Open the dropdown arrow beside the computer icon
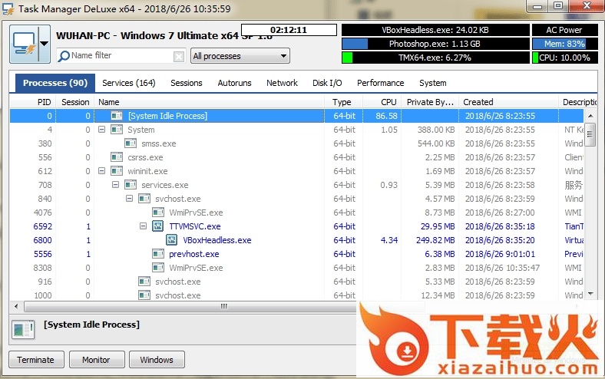This screenshot has height=379, width=605. (45, 44)
